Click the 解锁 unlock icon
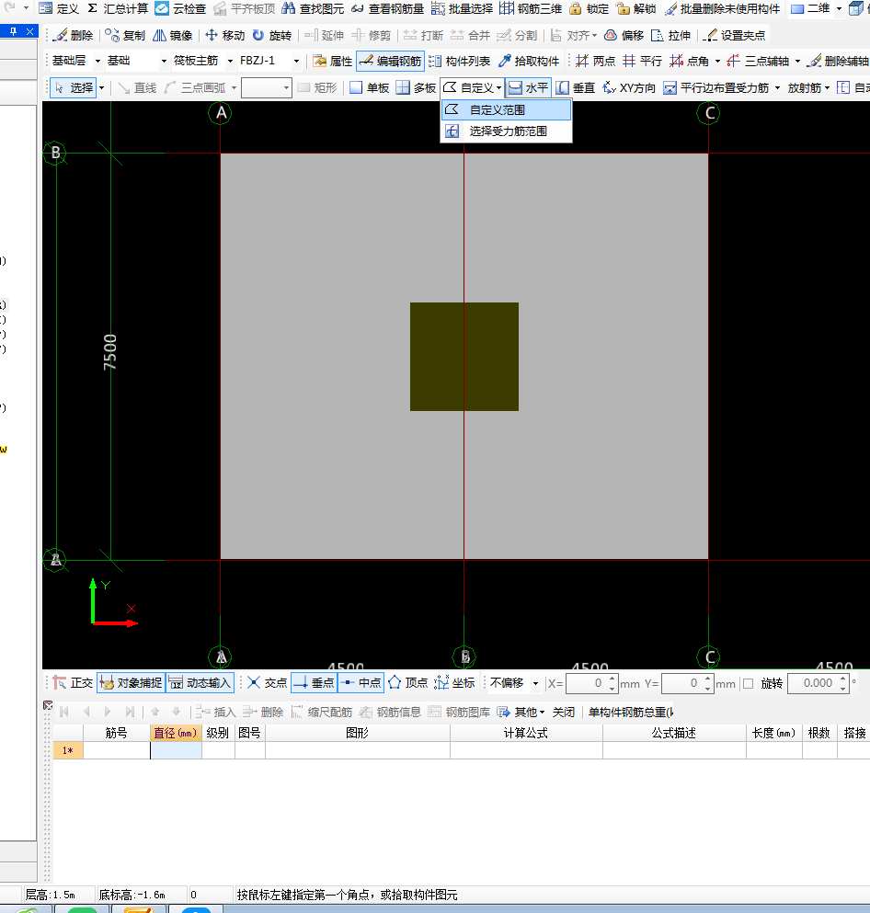 point(635,8)
